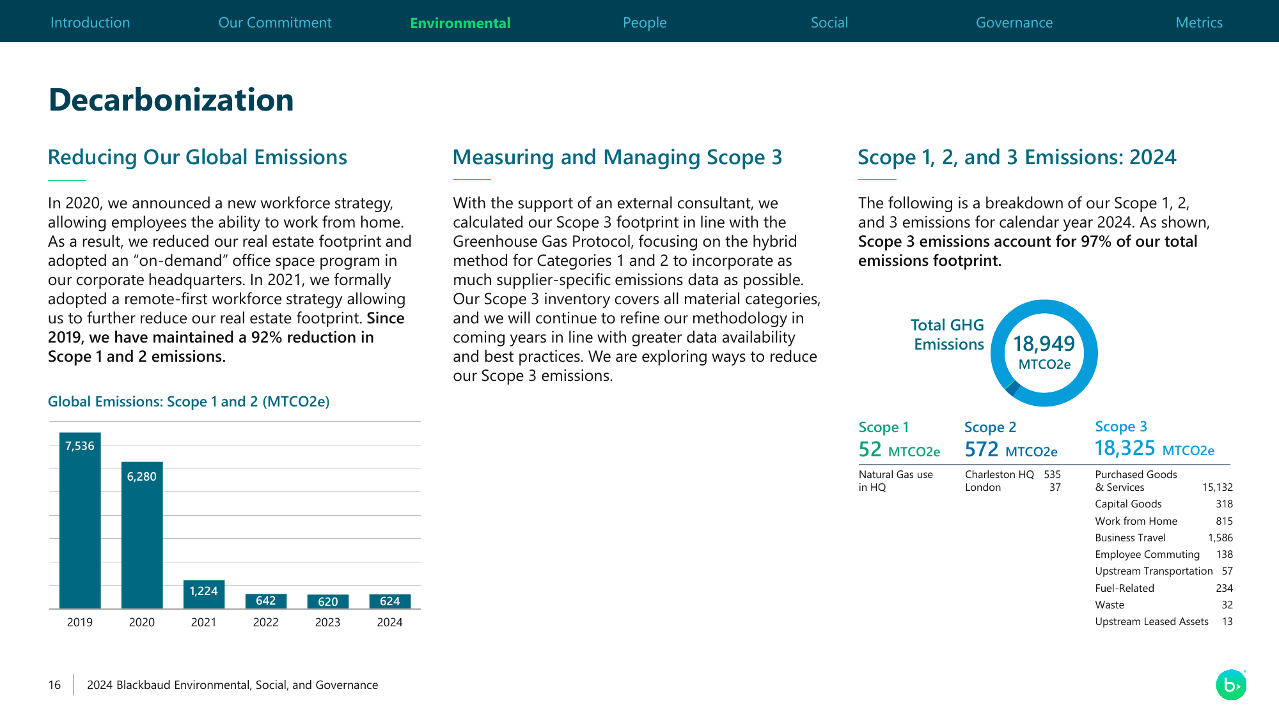Open the Social section tab
The image size is (1279, 719).
click(829, 22)
